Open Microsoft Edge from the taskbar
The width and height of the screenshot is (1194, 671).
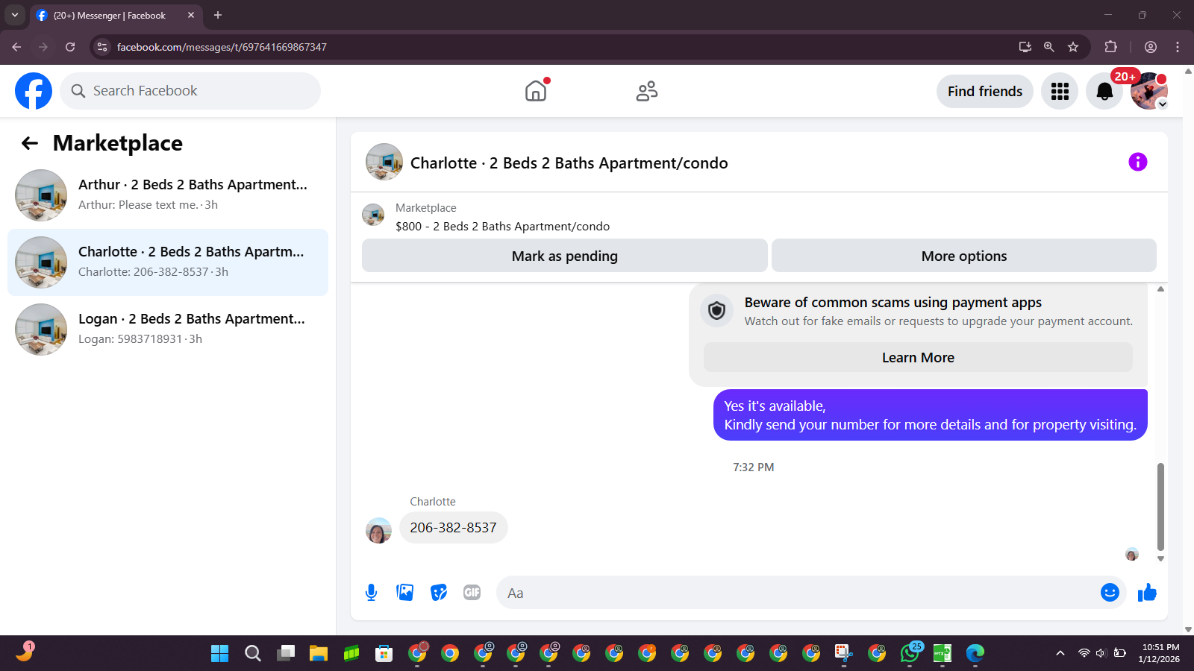tap(975, 654)
